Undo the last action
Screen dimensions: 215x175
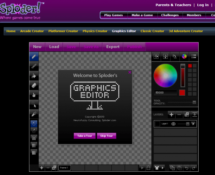[187, 168]
